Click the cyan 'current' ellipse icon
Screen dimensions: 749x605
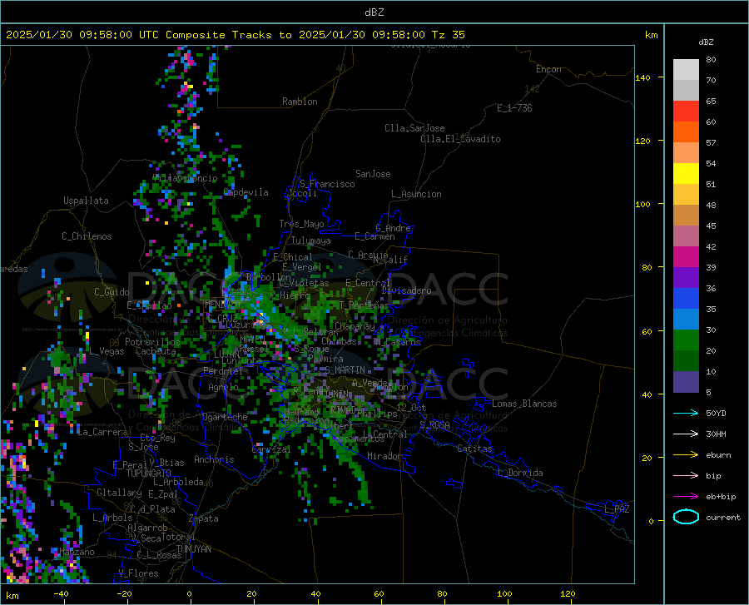click(686, 517)
